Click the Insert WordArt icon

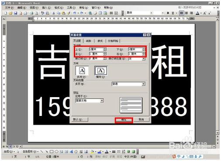(x=71, y=152)
